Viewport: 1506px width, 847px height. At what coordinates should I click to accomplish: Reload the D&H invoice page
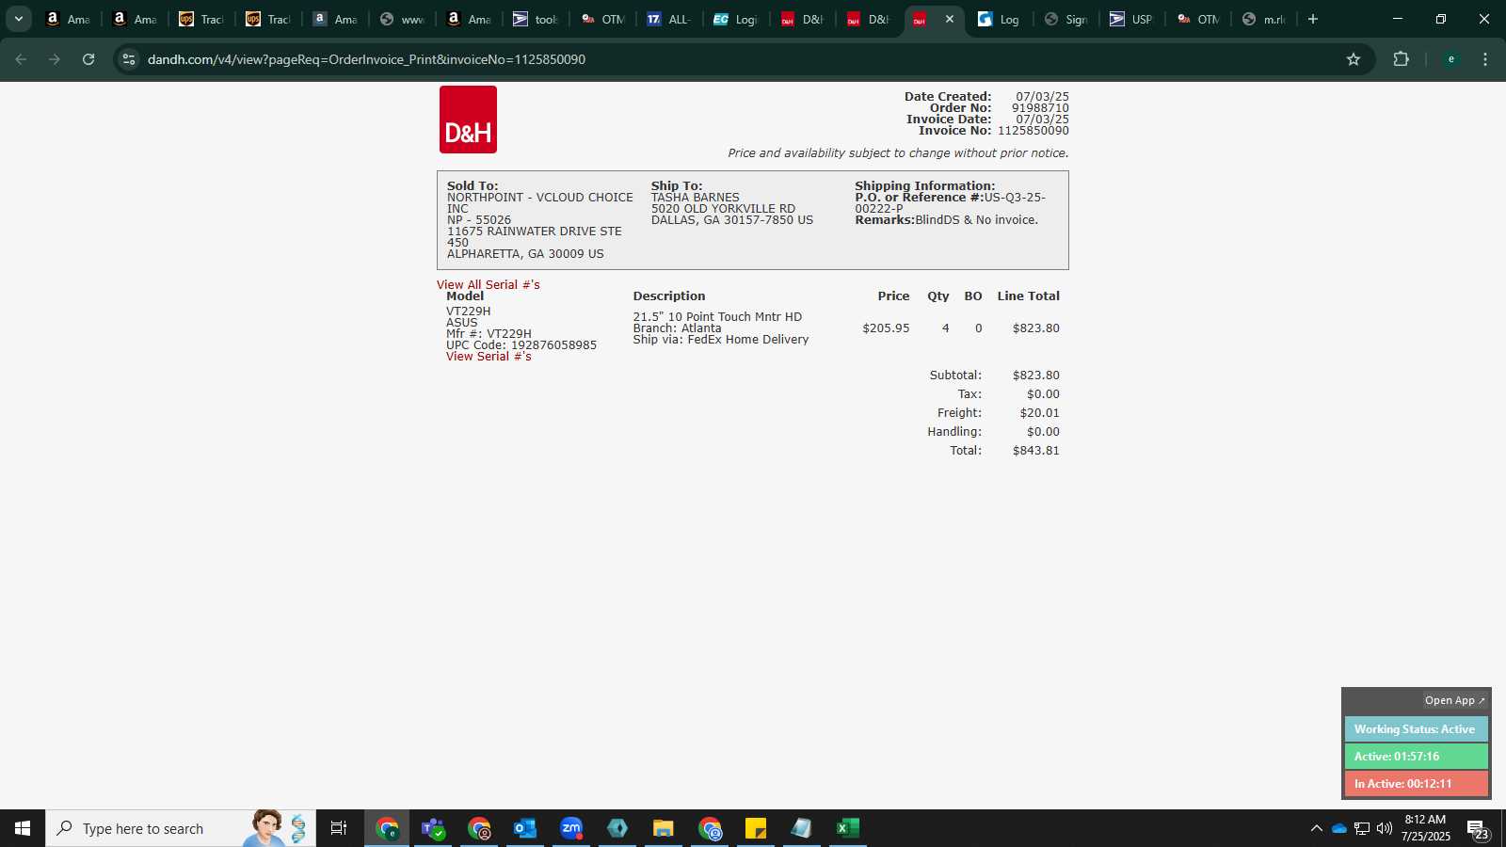88,59
